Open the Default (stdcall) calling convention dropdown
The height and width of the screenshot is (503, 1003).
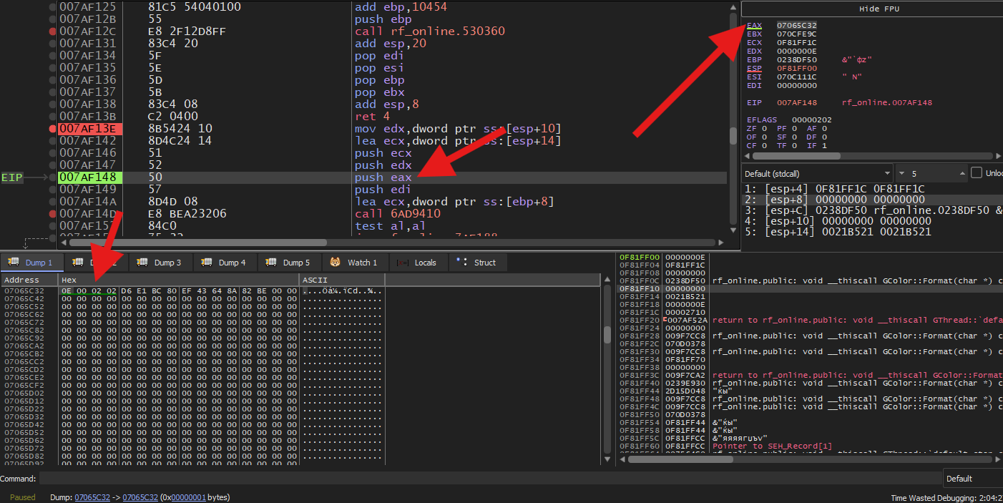[817, 173]
